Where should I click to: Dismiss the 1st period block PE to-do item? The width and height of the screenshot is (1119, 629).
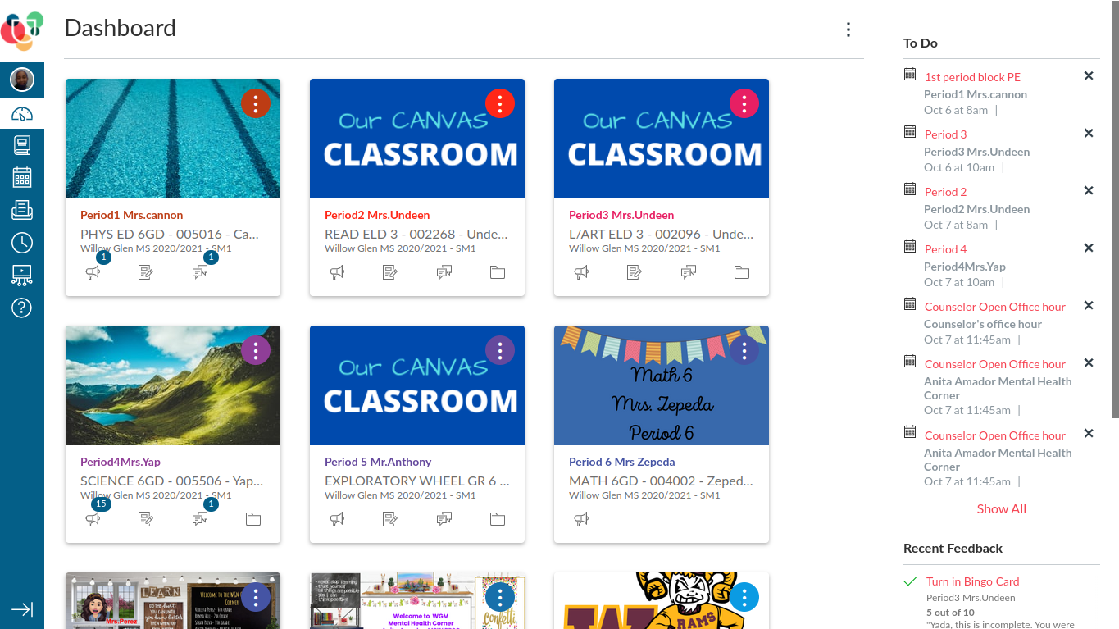(1089, 75)
